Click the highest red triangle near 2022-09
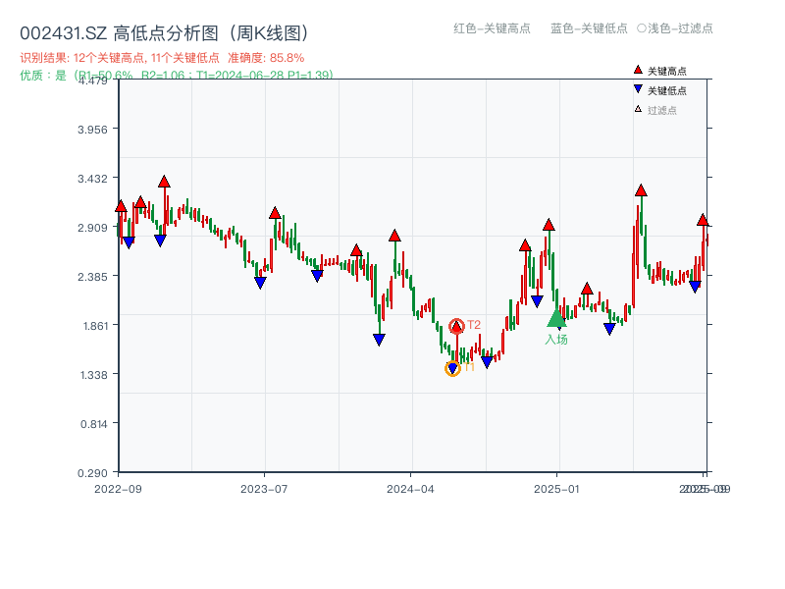Screen dimensions: 785x589 pos(163,182)
